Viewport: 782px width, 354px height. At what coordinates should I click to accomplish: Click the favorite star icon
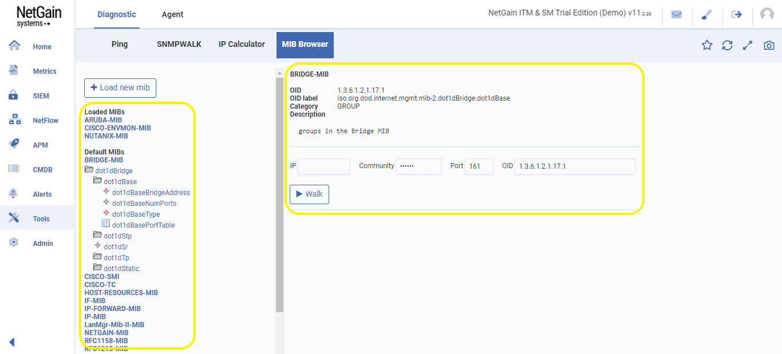click(707, 45)
